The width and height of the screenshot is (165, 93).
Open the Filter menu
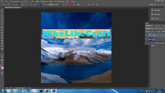[x=51, y=2]
